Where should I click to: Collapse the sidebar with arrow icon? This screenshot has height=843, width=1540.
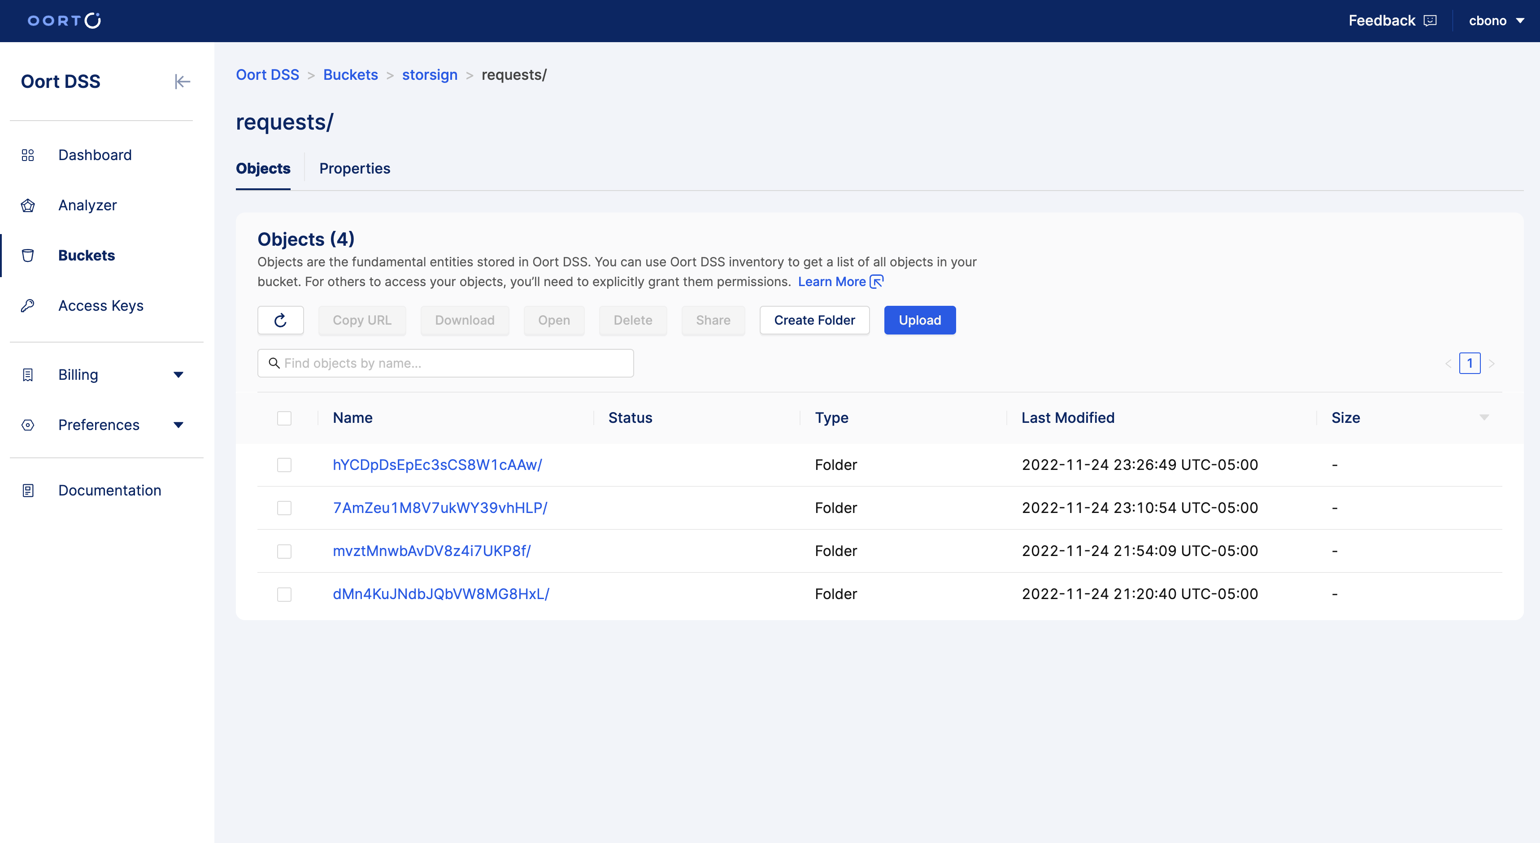tap(183, 81)
